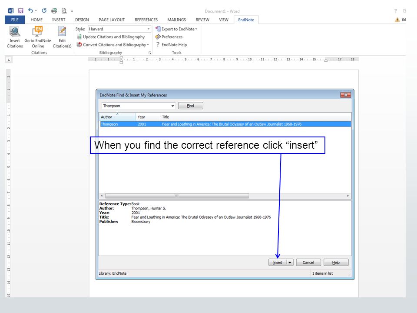Sort results by the Author column
The width and height of the screenshot is (417, 313).
[117, 117]
